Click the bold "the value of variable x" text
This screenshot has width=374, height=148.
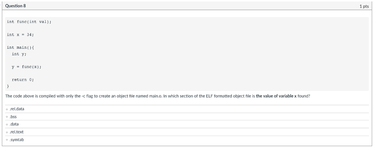(276, 96)
